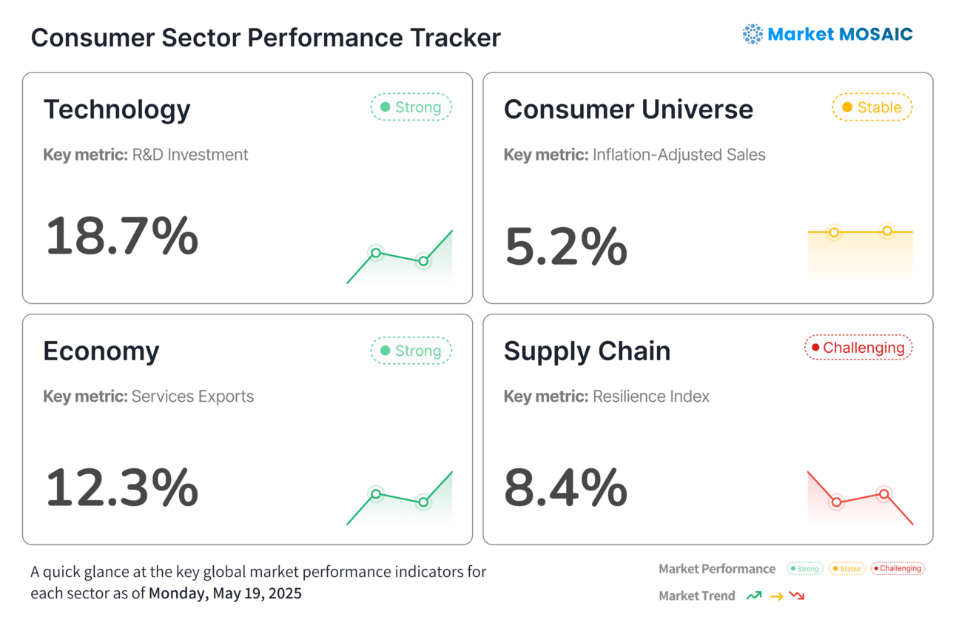Click the green upward trend arrow icon
Screen dimensions: 956x631
[754, 595]
